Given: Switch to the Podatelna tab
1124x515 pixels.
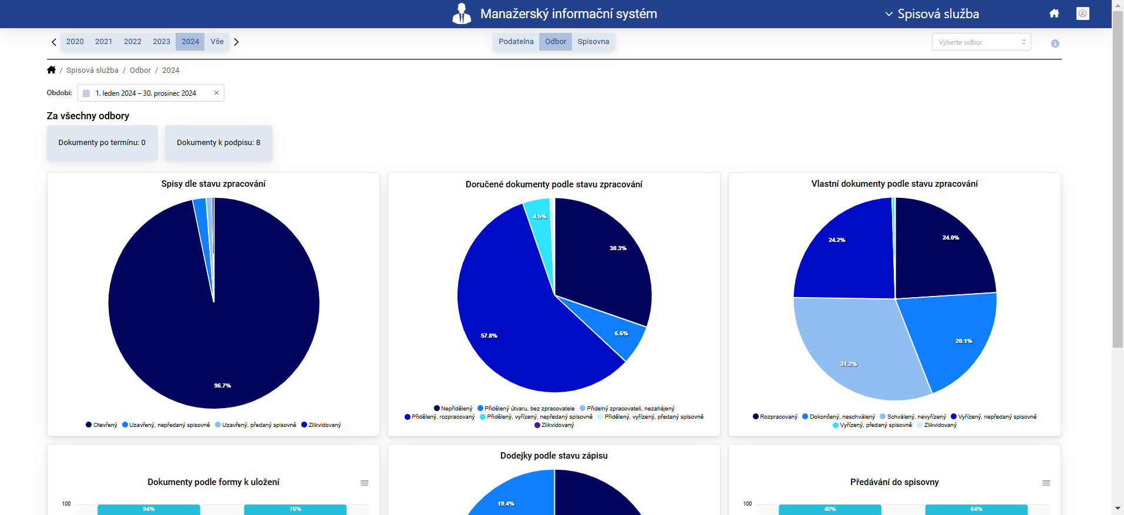Looking at the screenshot, I should click(516, 42).
